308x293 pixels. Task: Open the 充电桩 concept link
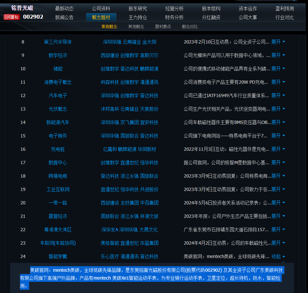(x=58, y=149)
